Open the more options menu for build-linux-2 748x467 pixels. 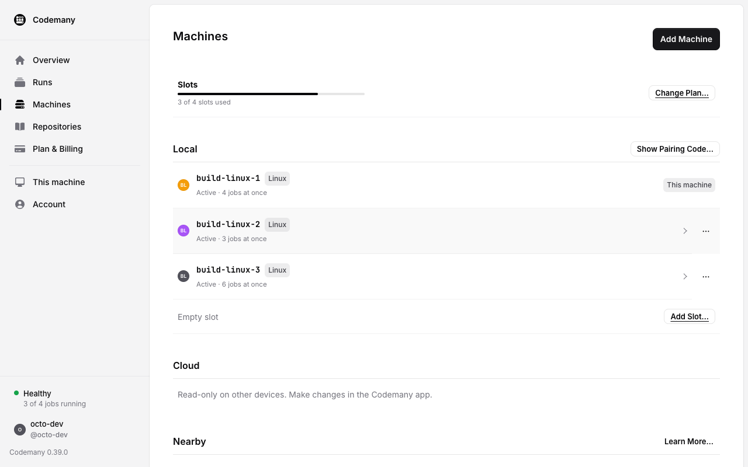[x=706, y=231]
